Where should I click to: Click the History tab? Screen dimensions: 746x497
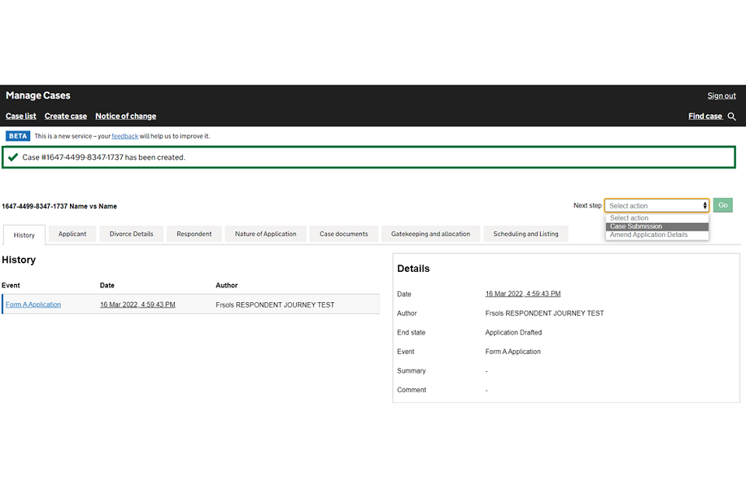[24, 235]
